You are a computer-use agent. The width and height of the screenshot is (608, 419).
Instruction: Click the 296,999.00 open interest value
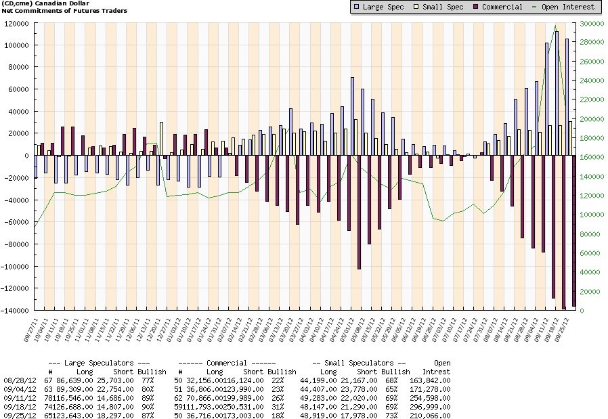[x=430, y=407]
